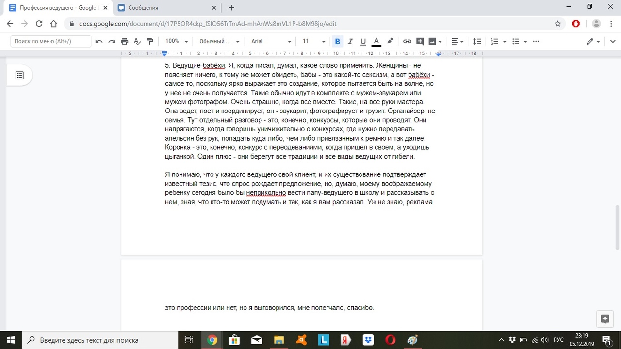
Task: Open Dropbox from the taskbar
Action: tap(368, 340)
